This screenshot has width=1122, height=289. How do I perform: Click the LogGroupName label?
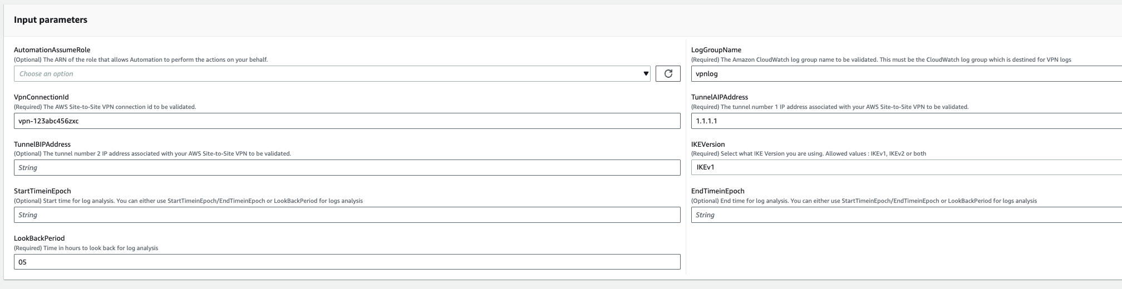(x=716, y=50)
